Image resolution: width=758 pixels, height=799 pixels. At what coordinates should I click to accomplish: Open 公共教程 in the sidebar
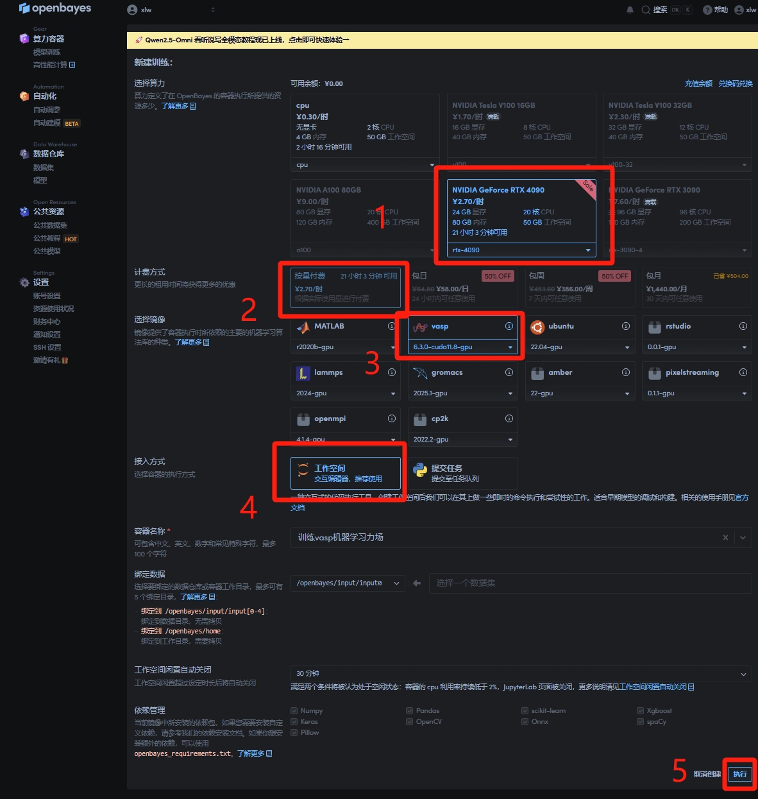tap(47, 238)
